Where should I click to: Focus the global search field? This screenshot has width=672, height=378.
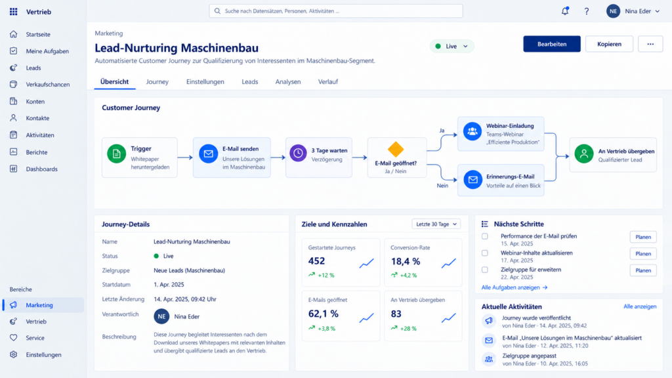click(335, 11)
